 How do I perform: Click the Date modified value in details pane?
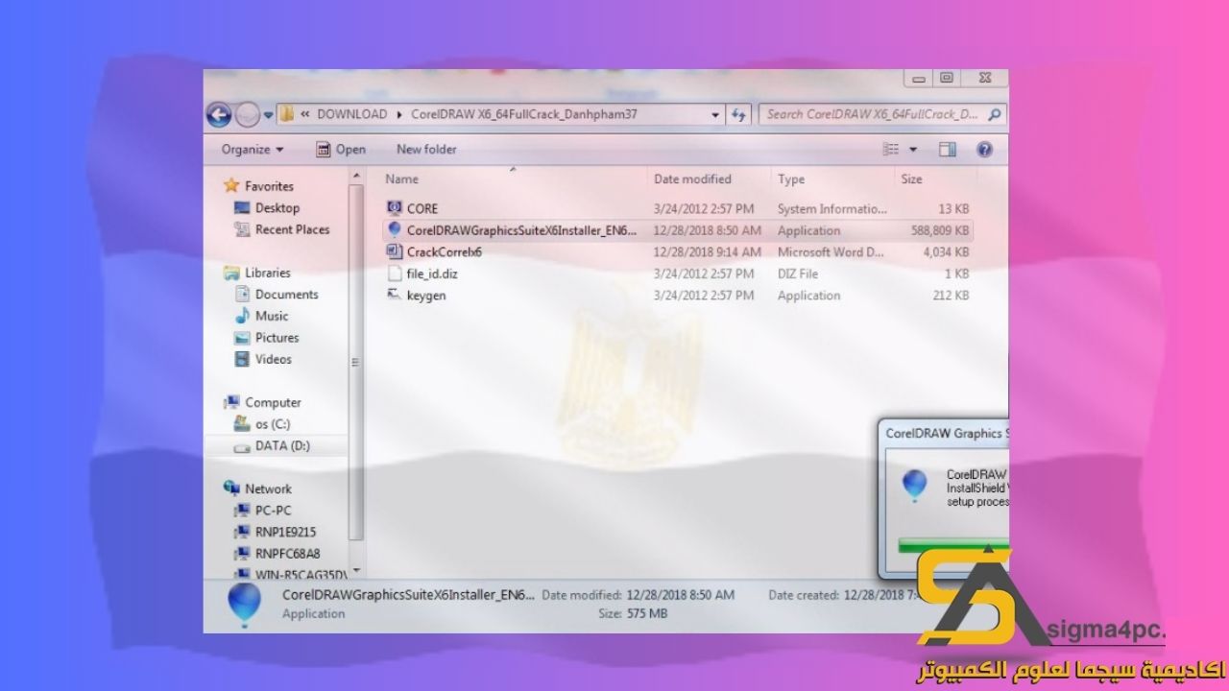tap(681, 595)
